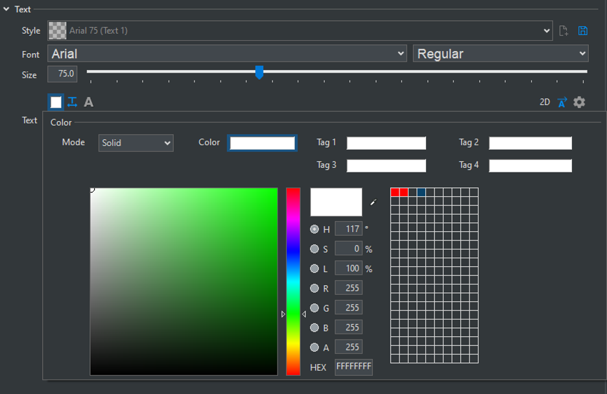
Task: Click the HEX value input field
Action: tap(353, 367)
